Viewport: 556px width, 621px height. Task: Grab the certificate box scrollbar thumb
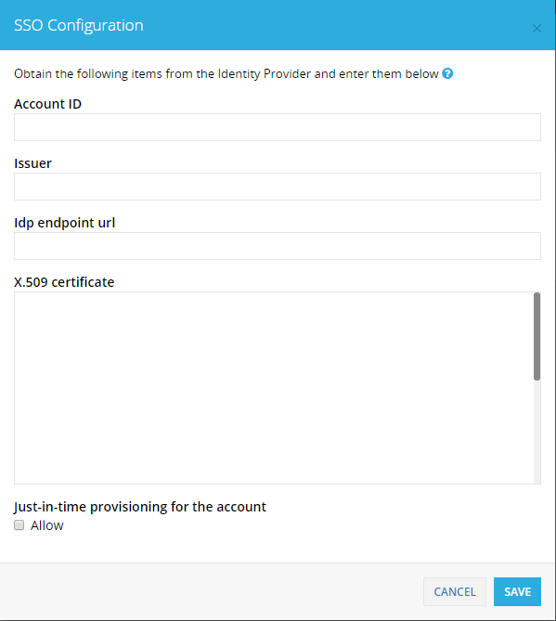[537, 336]
